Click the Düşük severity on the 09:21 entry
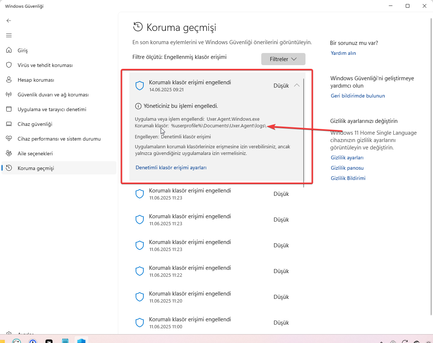The width and height of the screenshot is (433, 343). tap(281, 86)
